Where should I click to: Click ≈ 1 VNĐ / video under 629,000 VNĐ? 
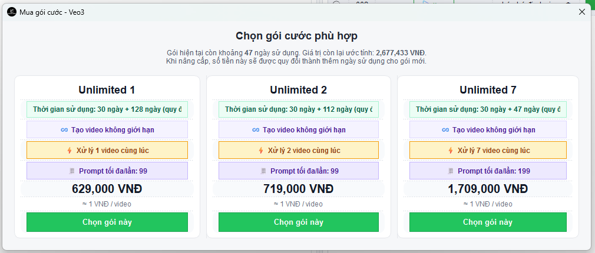(x=107, y=204)
